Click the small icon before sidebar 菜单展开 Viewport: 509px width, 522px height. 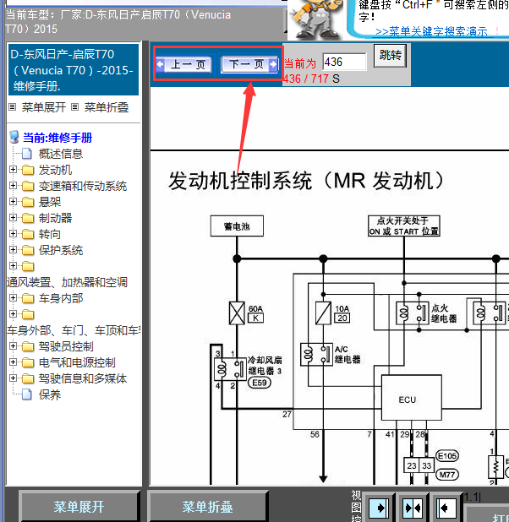click(13, 107)
